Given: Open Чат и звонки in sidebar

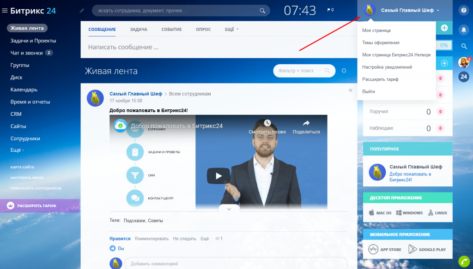Looking at the screenshot, I should coord(26,53).
